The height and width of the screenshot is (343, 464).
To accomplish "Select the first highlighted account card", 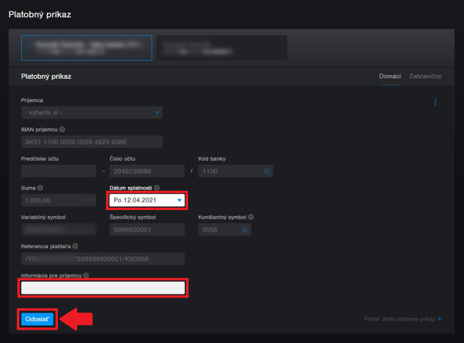I will [x=86, y=48].
